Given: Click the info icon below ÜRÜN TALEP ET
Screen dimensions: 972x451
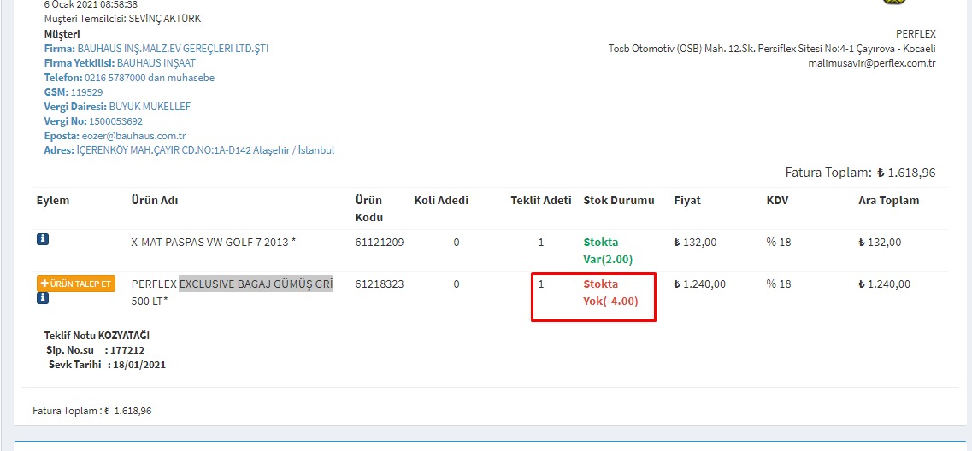Looking at the screenshot, I should 42,298.
